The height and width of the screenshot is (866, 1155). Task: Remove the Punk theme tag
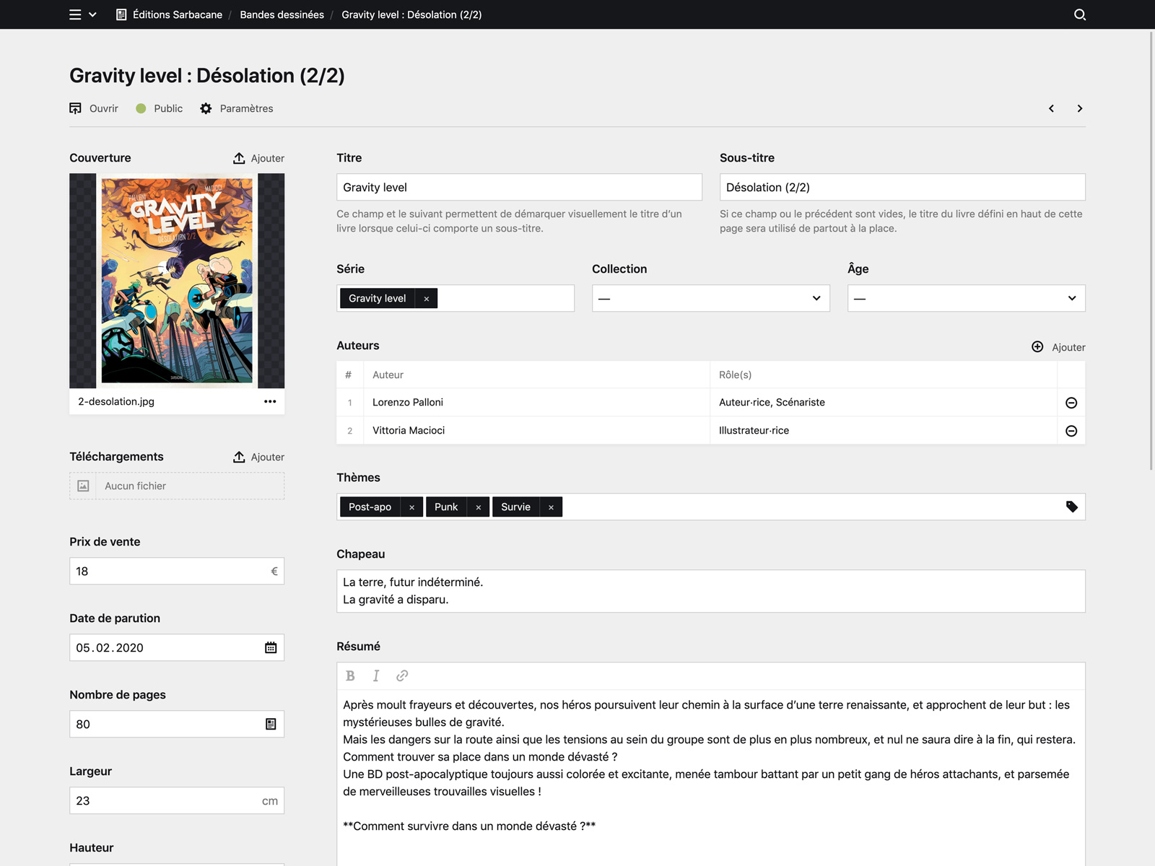click(x=478, y=507)
